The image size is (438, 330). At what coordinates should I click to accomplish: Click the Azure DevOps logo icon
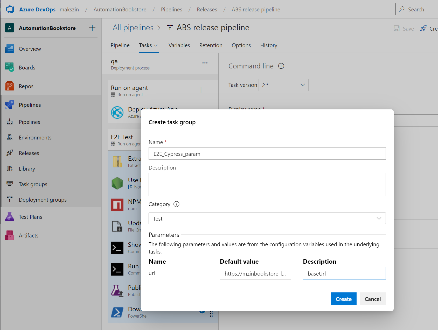[10, 9]
